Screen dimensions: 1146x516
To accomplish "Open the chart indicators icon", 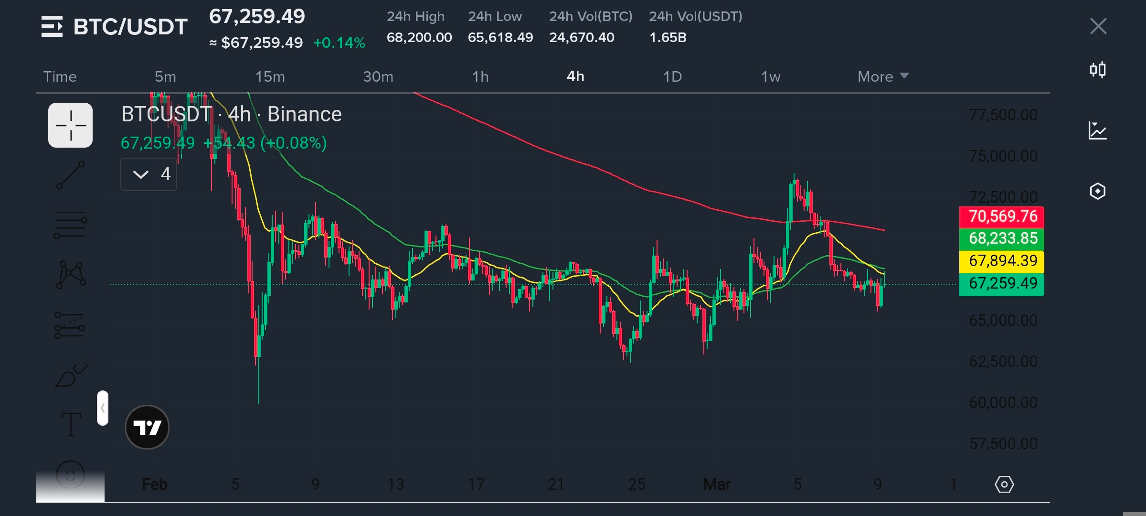I will coord(1097,130).
